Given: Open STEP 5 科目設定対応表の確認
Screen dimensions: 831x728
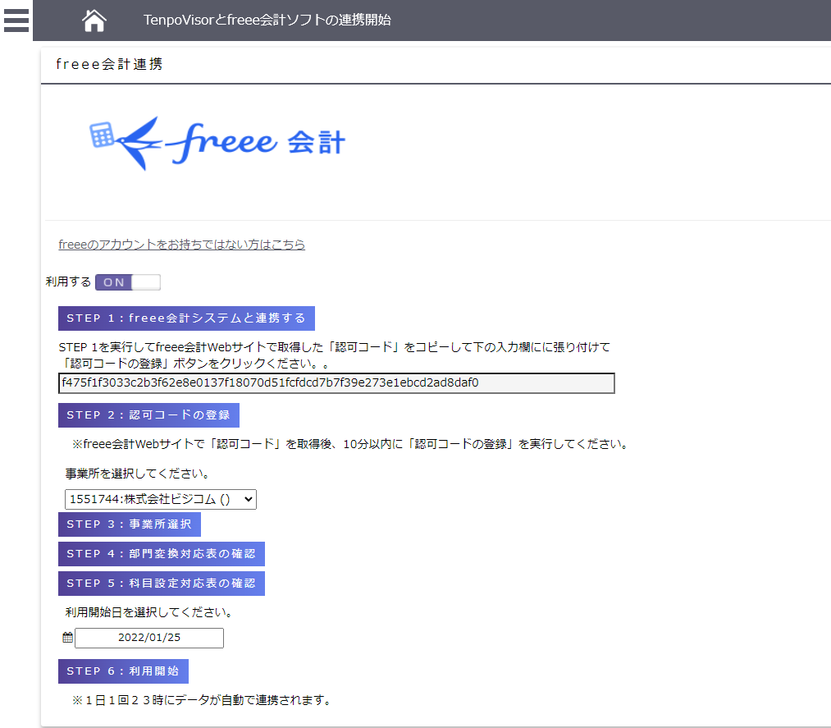Looking at the screenshot, I should [x=161, y=584].
